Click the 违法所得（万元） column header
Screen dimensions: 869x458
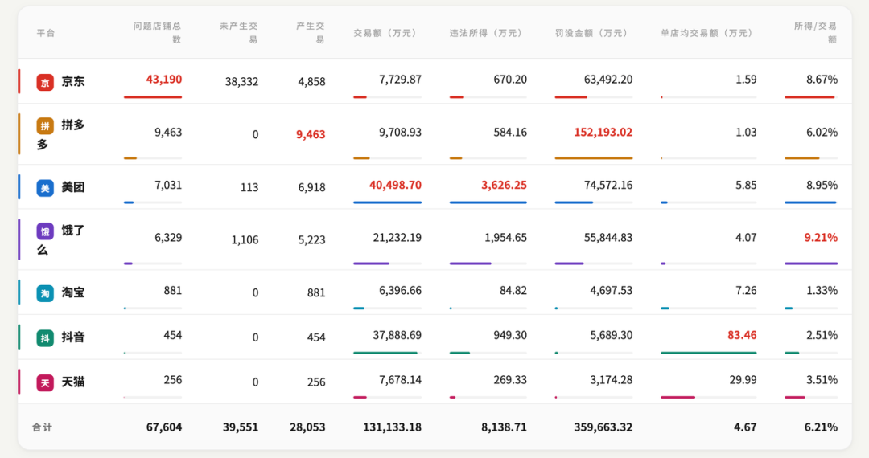click(488, 33)
